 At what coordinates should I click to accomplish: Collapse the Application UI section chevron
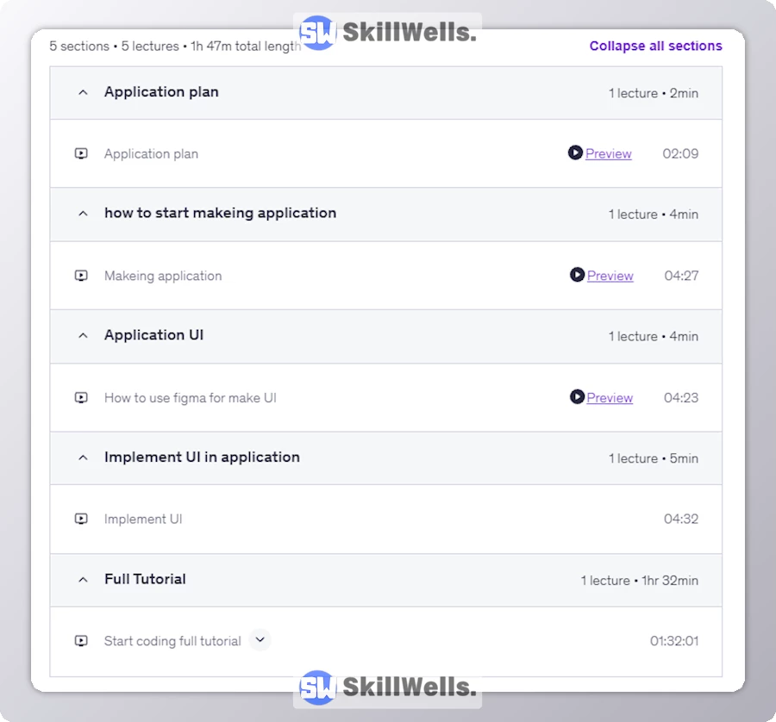pos(83,336)
